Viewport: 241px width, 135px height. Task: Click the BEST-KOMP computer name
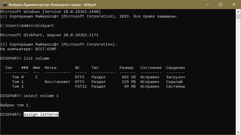[46, 49]
